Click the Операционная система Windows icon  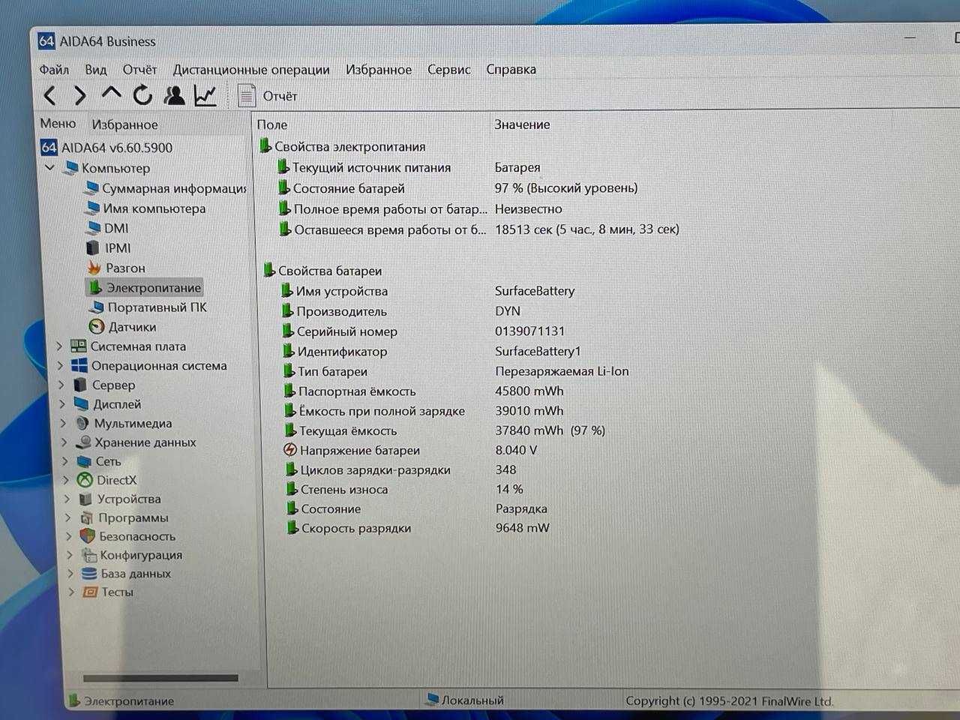(x=79, y=366)
